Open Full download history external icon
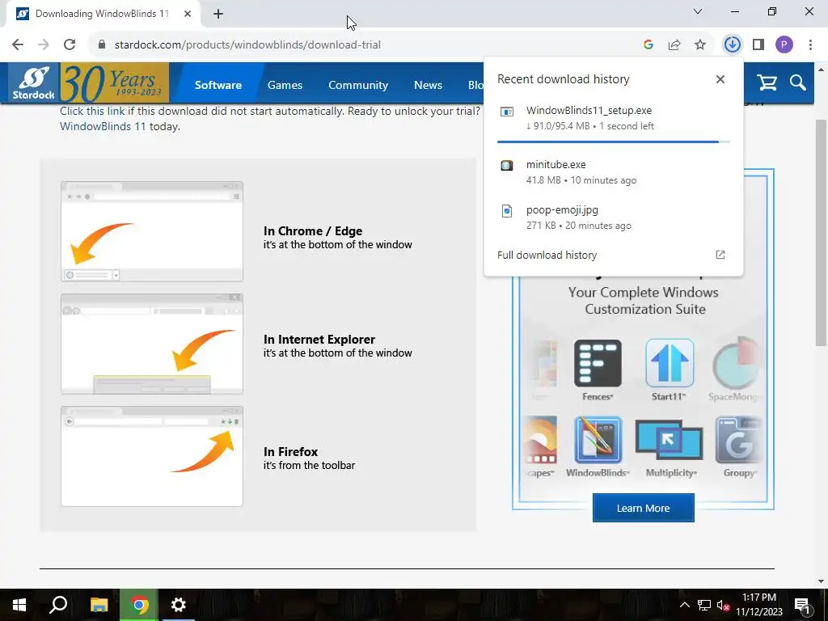 point(720,255)
